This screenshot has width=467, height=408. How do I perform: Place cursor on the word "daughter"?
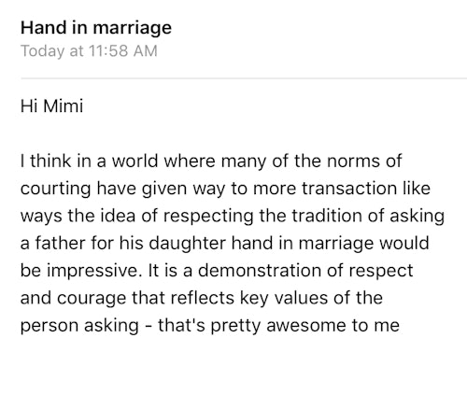187,244
